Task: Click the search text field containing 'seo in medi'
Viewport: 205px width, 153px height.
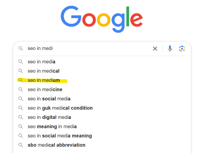Action: click(x=87, y=49)
